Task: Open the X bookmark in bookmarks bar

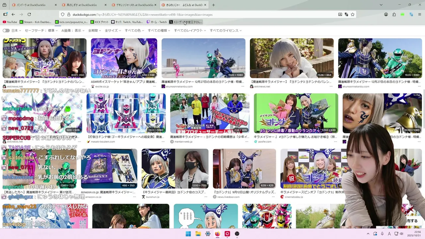Action: [186, 22]
